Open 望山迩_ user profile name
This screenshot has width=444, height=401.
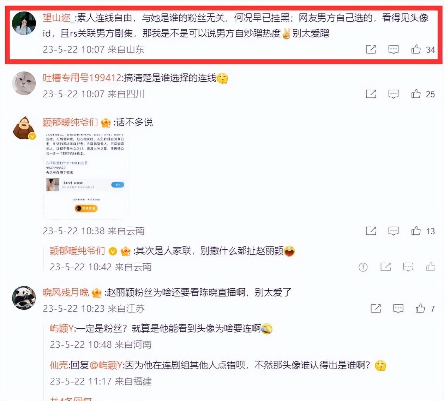[58, 18]
